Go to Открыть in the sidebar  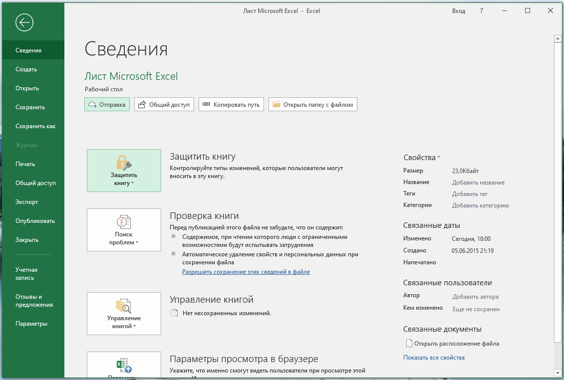33,88
